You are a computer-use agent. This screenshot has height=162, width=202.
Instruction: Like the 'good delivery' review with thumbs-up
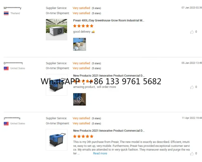[x=192, y=32]
